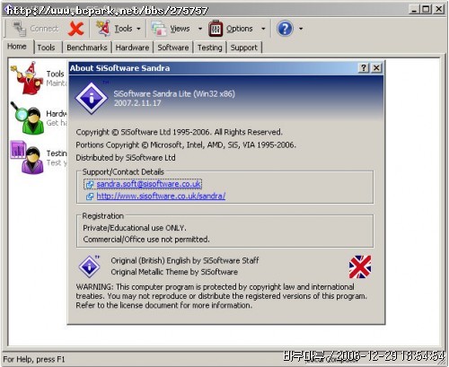Click the blue Help question mark icon

pos(285,29)
